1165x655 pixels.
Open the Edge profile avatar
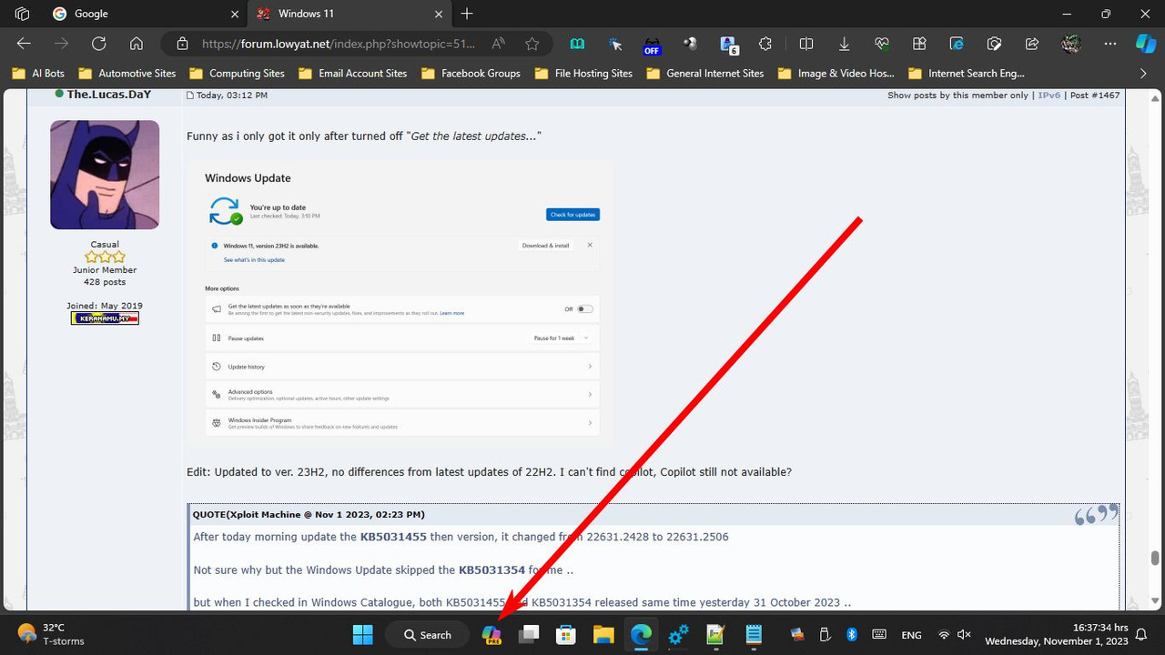coord(1070,44)
